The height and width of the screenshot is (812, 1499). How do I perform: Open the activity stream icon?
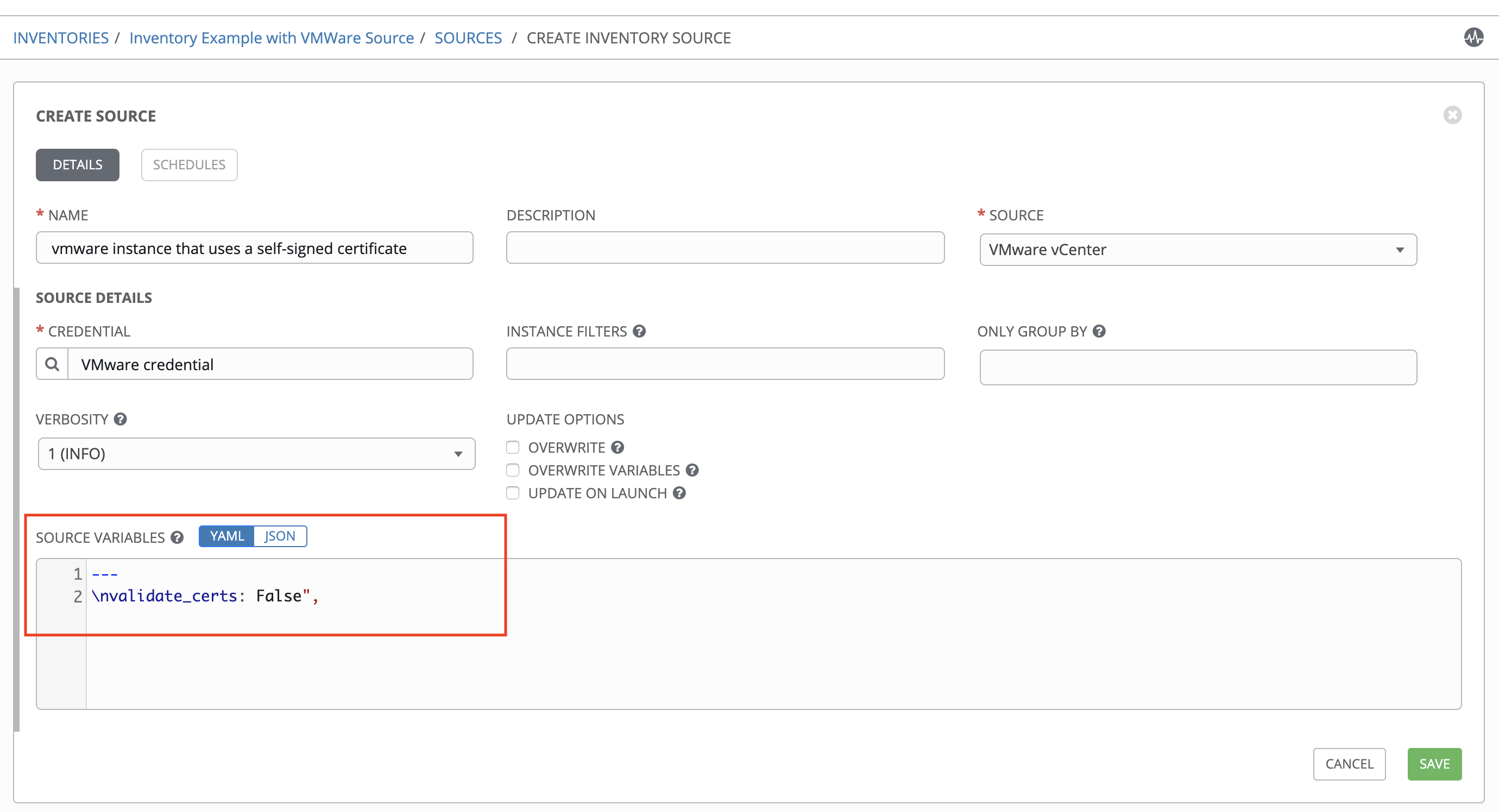point(1473,38)
